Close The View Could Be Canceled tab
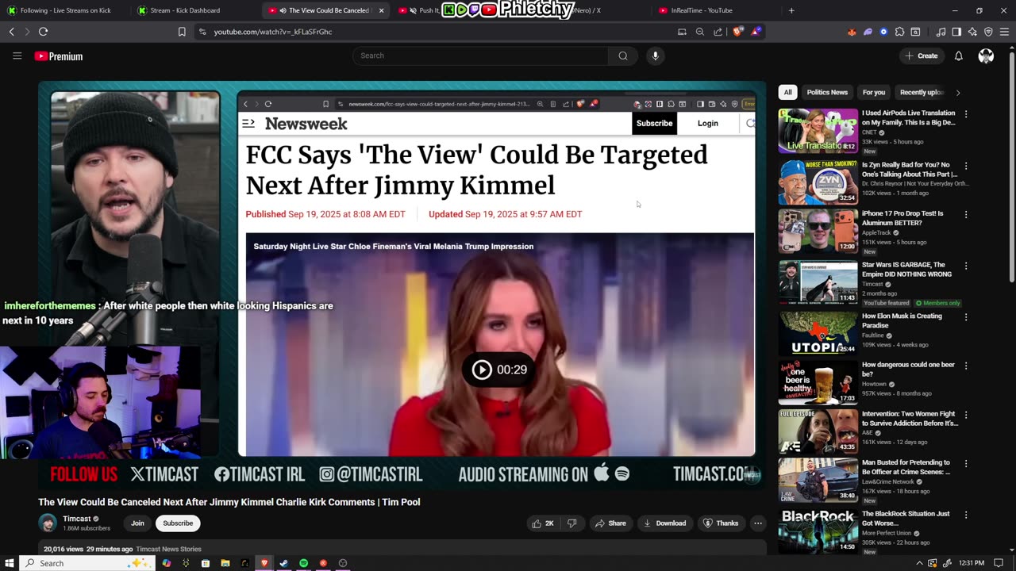 [381, 10]
